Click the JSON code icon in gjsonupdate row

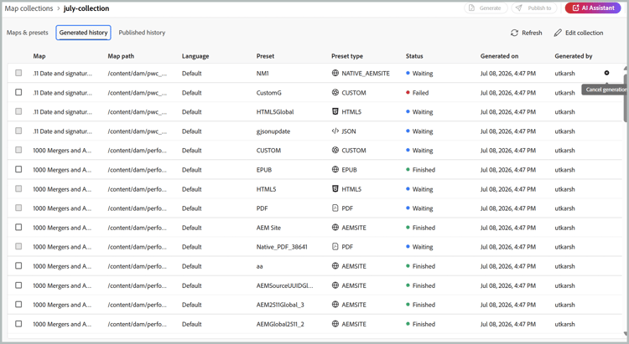(x=335, y=131)
